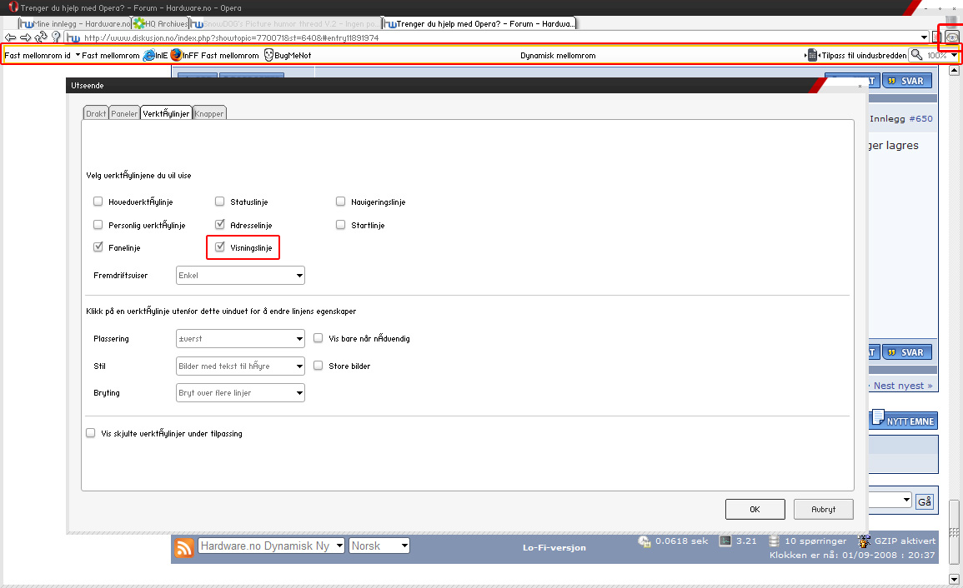Click the database icon beside '10 spørringer'
Screen dimensions: 963x588
click(774, 541)
